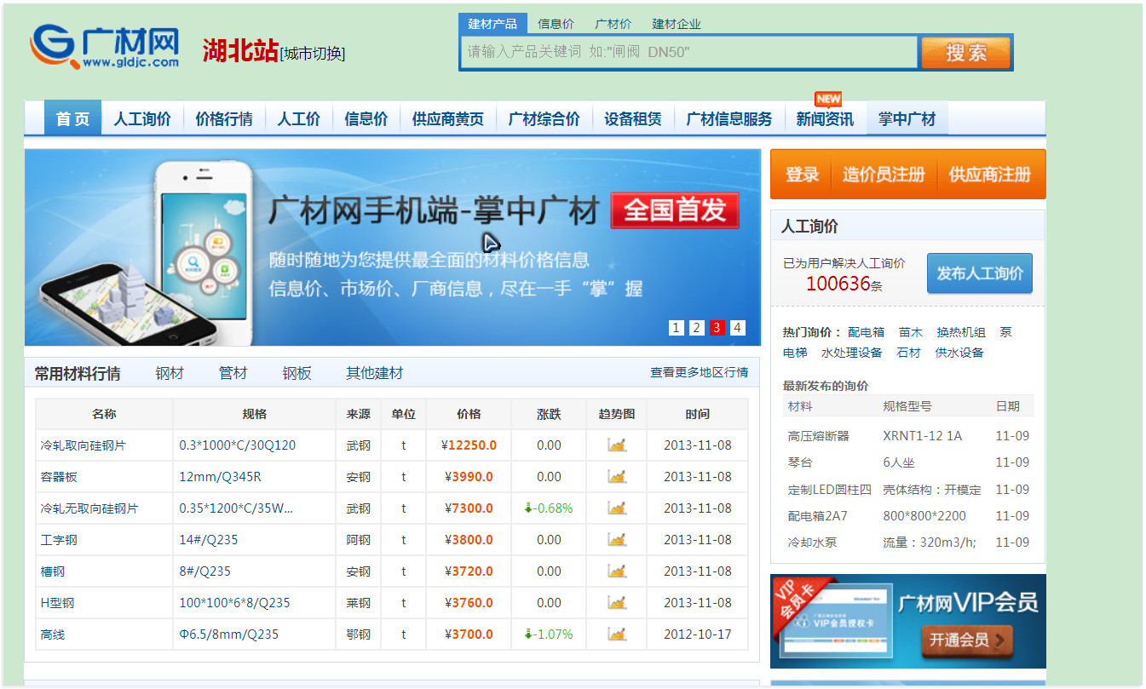Open 掌中广材 in navigation bar

(x=907, y=119)
